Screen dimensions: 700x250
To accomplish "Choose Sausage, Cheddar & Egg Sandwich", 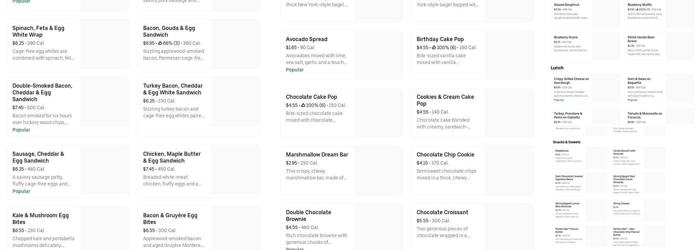I will pyautogui.click(x=38, y=157).
